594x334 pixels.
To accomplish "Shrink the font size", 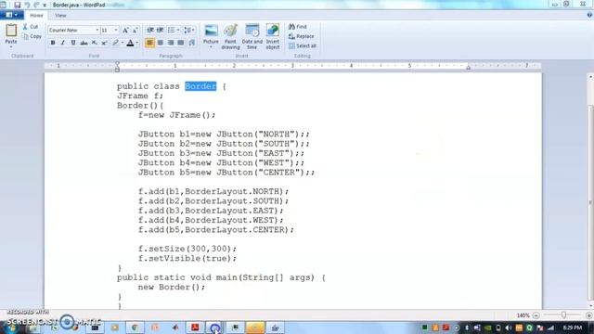I will [x=136, y=30].
